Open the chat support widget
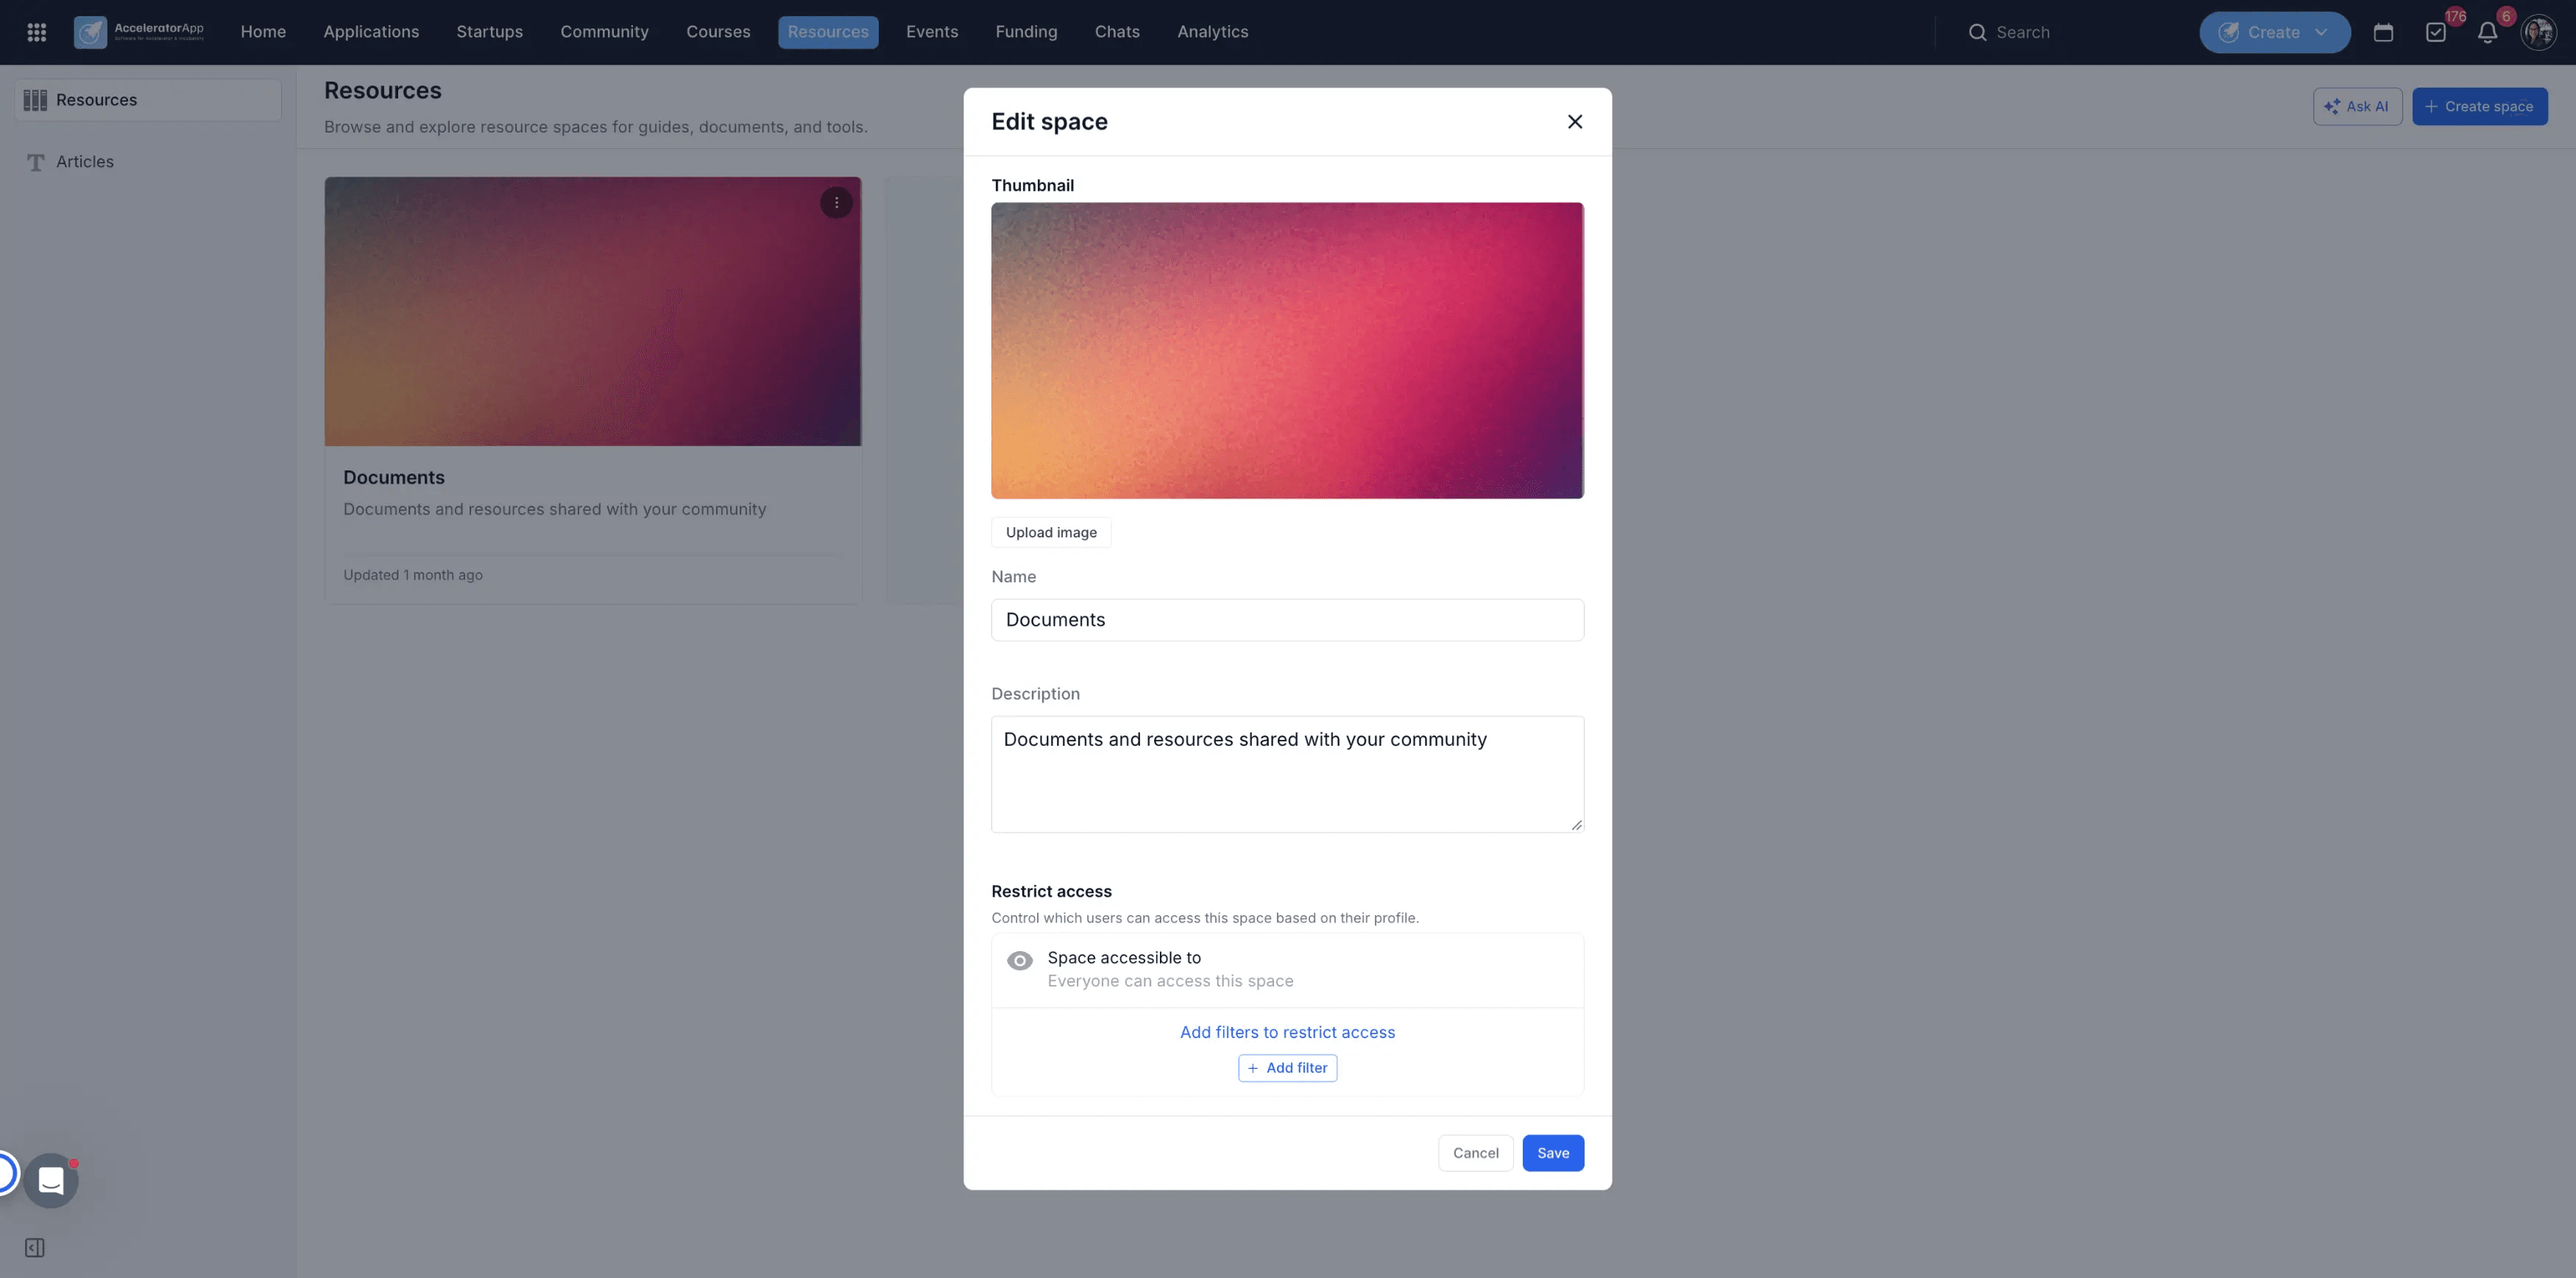2576x1278 pixels. coord(51,1180)
